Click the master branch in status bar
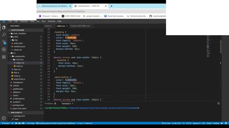Screen dimensions: 229x128 (6, 123)
